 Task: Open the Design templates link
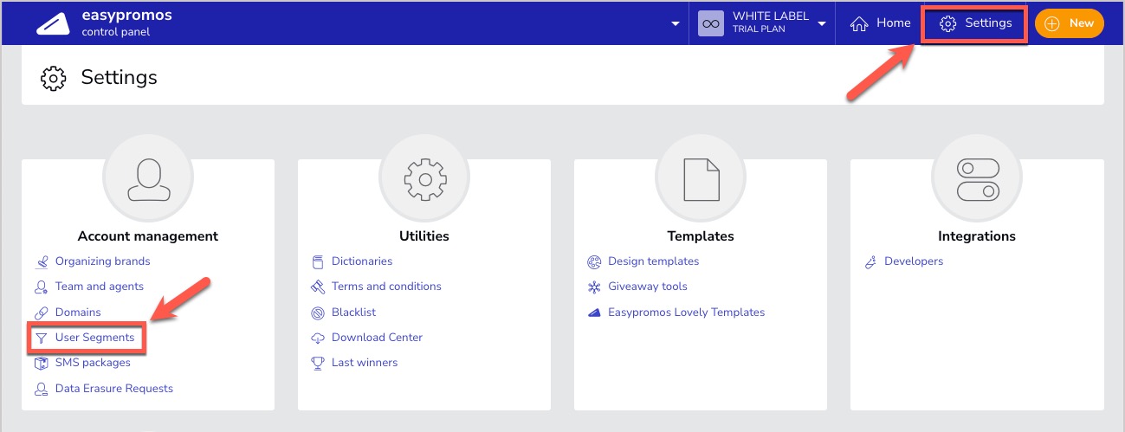(653, 261)
